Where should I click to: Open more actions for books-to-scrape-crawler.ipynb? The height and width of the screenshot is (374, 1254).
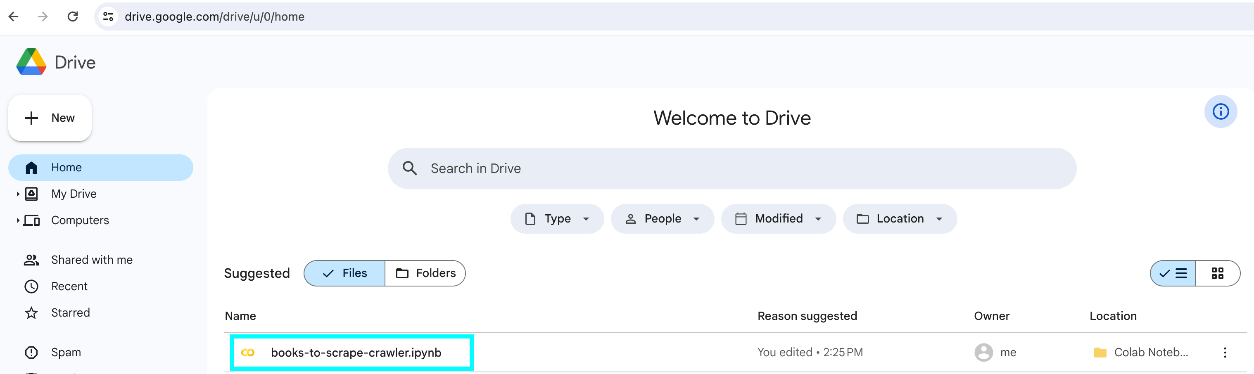coord(1224,353)
